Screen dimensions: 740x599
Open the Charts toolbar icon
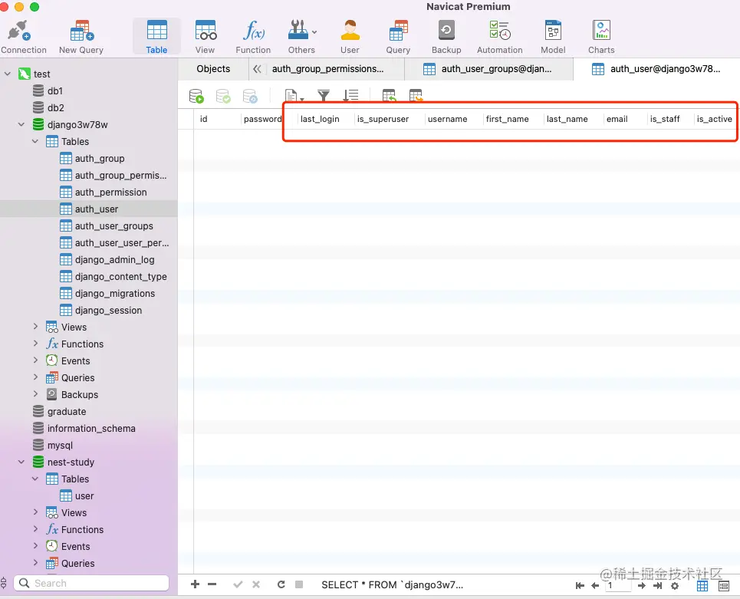tap(601, 37)
